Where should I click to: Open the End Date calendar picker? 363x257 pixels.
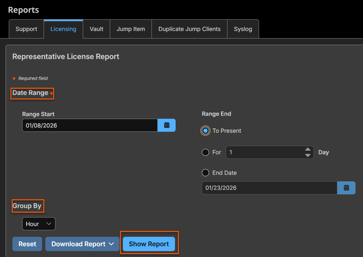(346, 188)
